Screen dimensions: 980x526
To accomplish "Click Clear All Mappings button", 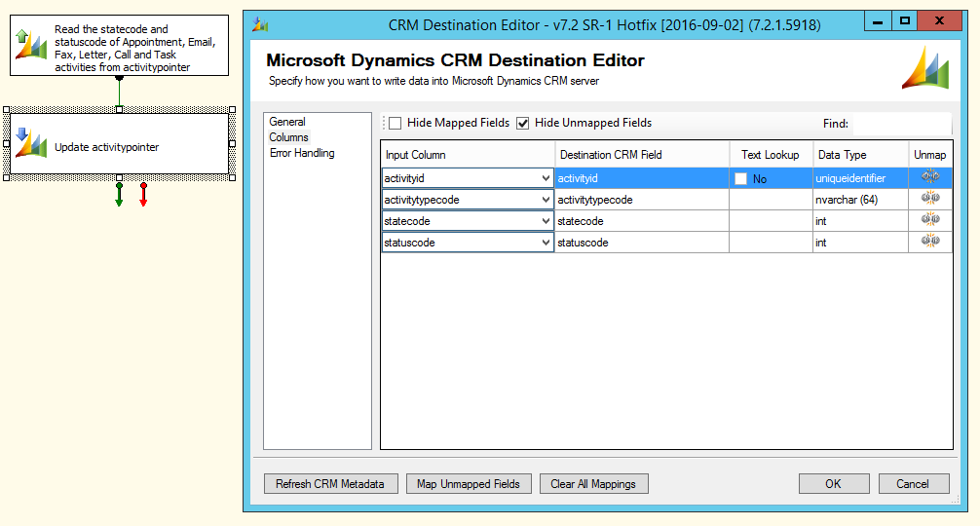I will coord(594,483).
